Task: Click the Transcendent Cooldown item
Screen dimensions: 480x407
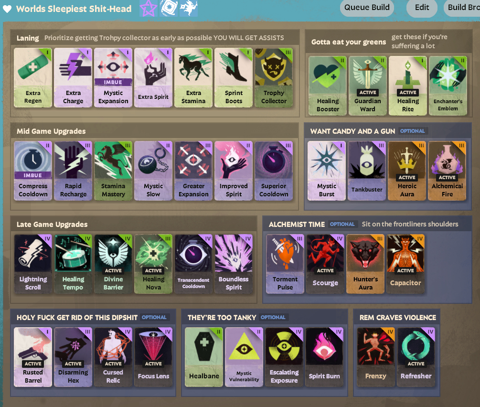Action: [193, 264]
